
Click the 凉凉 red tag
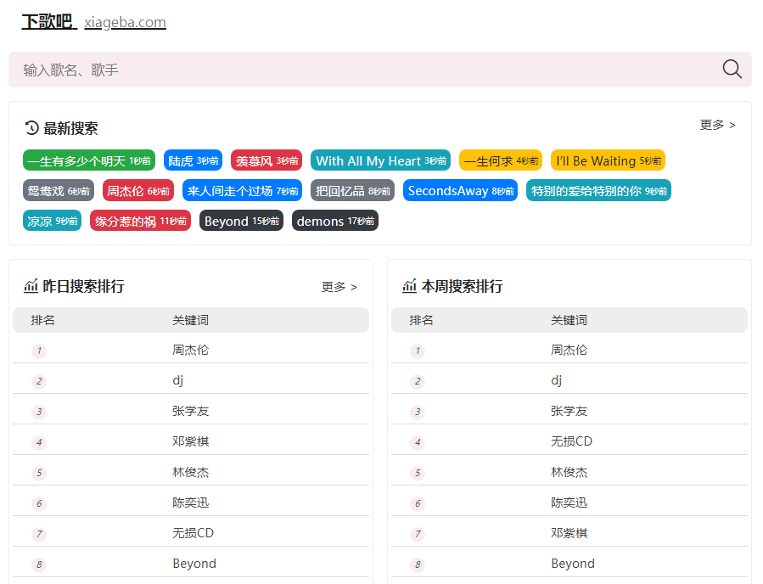pyautogui.click(x=52, y=221)
